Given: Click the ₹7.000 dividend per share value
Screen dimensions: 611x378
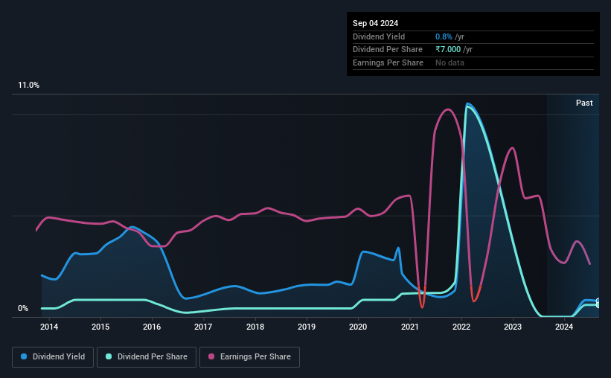Looking at the screenshot, I should click(448, 49).
